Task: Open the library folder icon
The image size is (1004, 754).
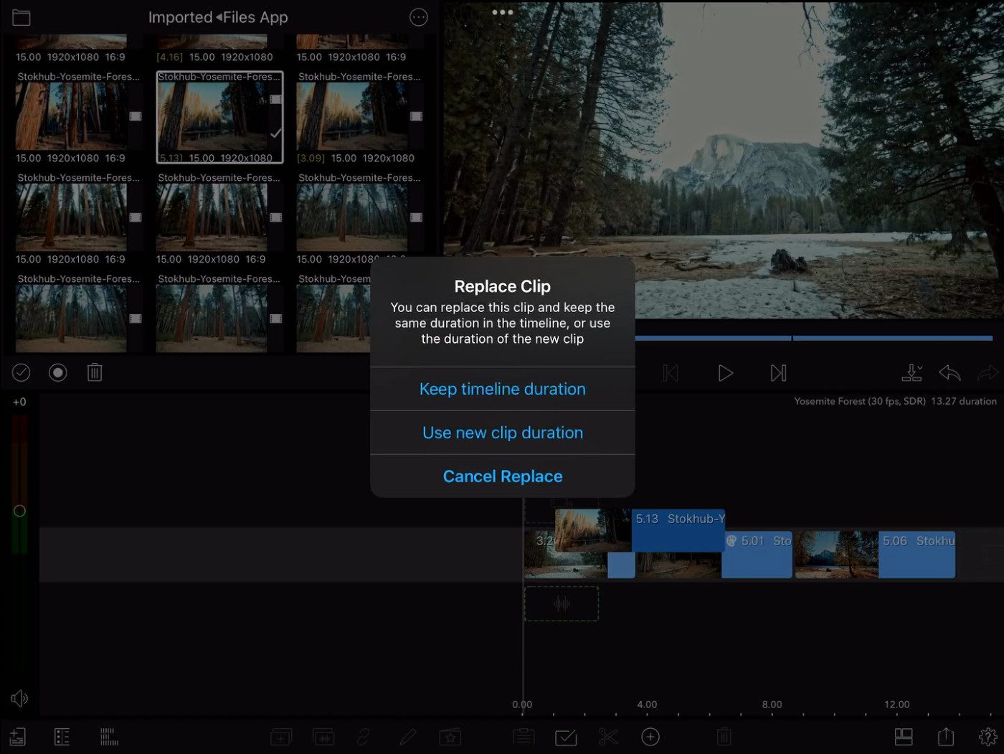Action: pyautogui.click(x=22, y=18)
